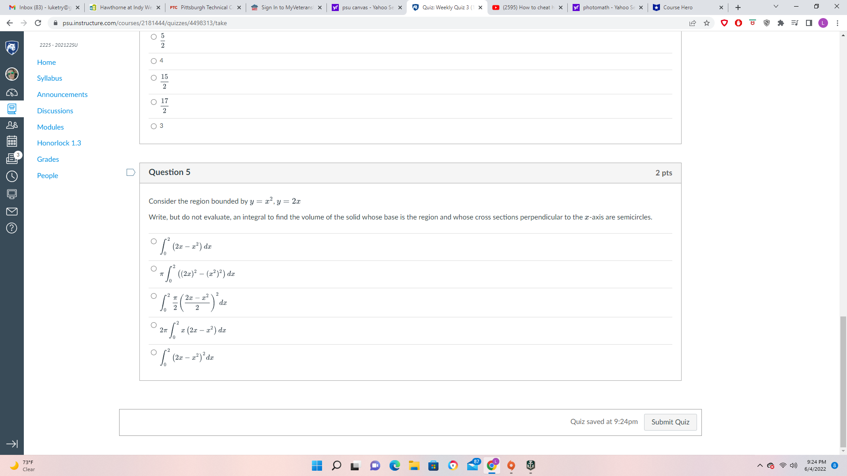Image resolution: width=847 pixels, height=476 pixels.
Task: Open the Calendar in the Canvas sidebar
Action: point(12,141)
